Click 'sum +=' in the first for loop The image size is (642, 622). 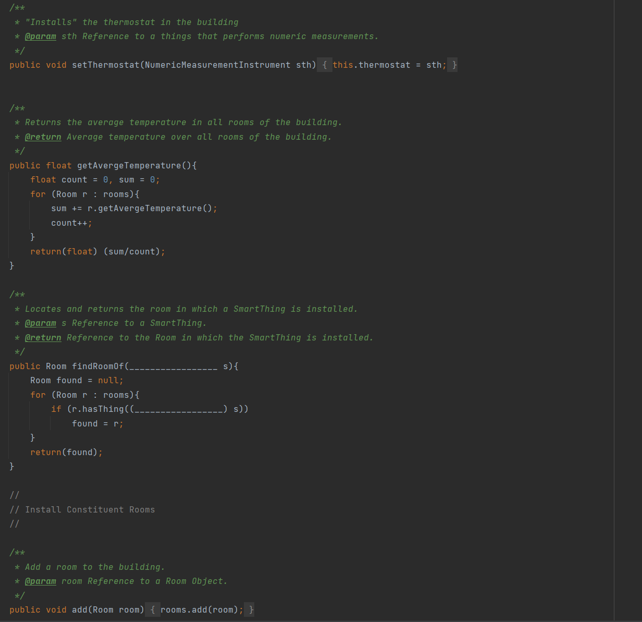point(67,209)
